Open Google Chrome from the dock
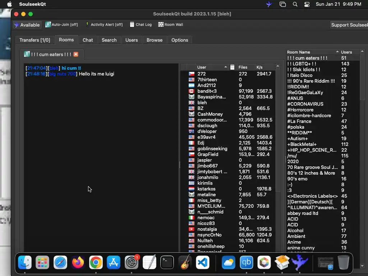This screenshot has width=368, height=276. pyautogui.click(x=96, y=262)
